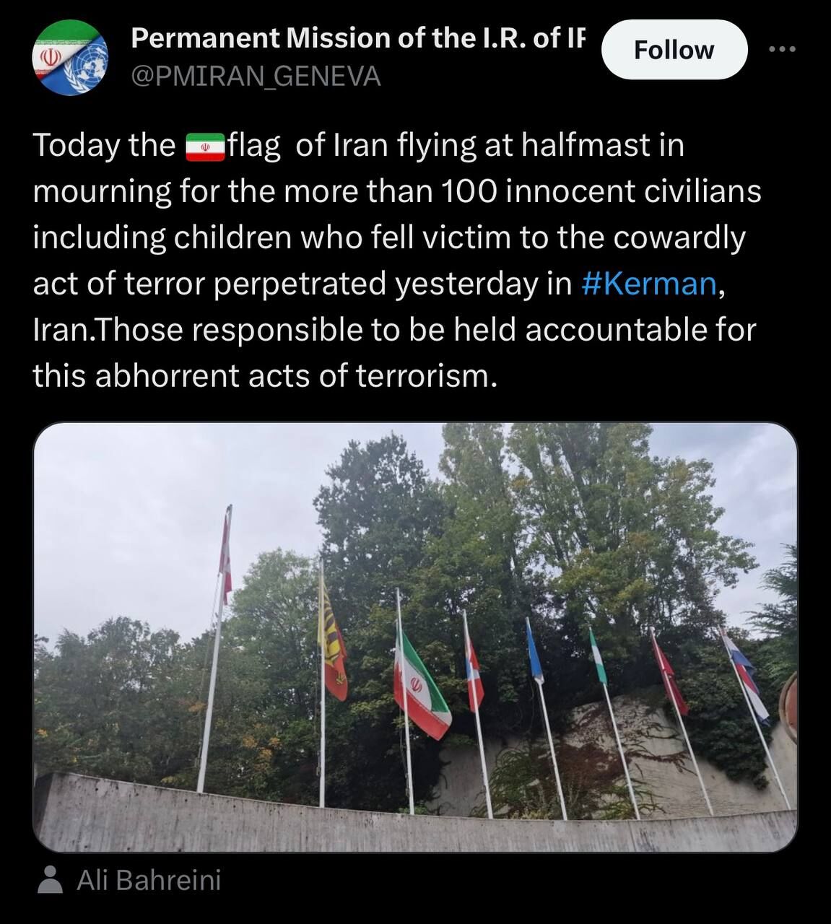Open the #Kerman hashtag link
Image resolution: width=831 pixels, height=924 pixels.
coord(648,284)
